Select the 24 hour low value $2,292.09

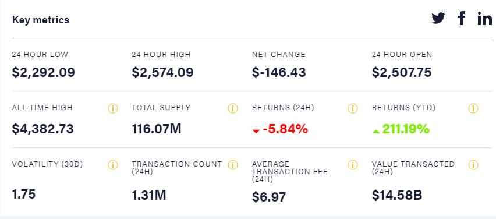click(x=43, y=72)
